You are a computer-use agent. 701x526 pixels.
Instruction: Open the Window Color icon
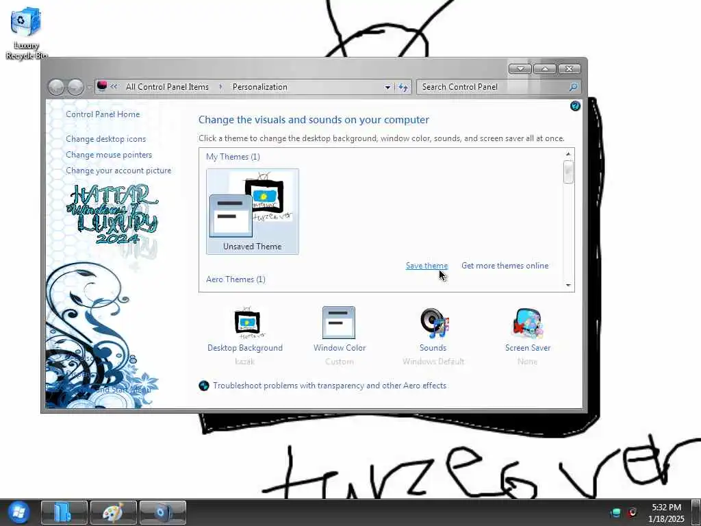click(339, 323)
